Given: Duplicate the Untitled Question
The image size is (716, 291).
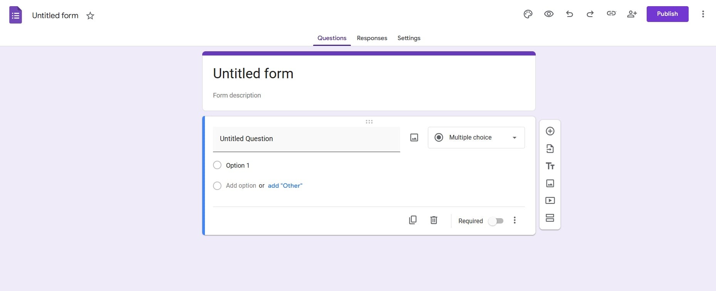Looking at the screenshot, I should pos(412,220).
